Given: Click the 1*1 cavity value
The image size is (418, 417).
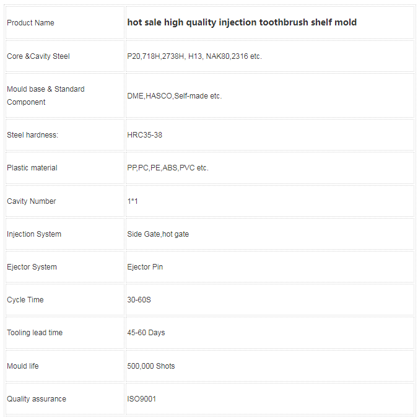Looking at the screenshot, I should [x=133, y=201].
